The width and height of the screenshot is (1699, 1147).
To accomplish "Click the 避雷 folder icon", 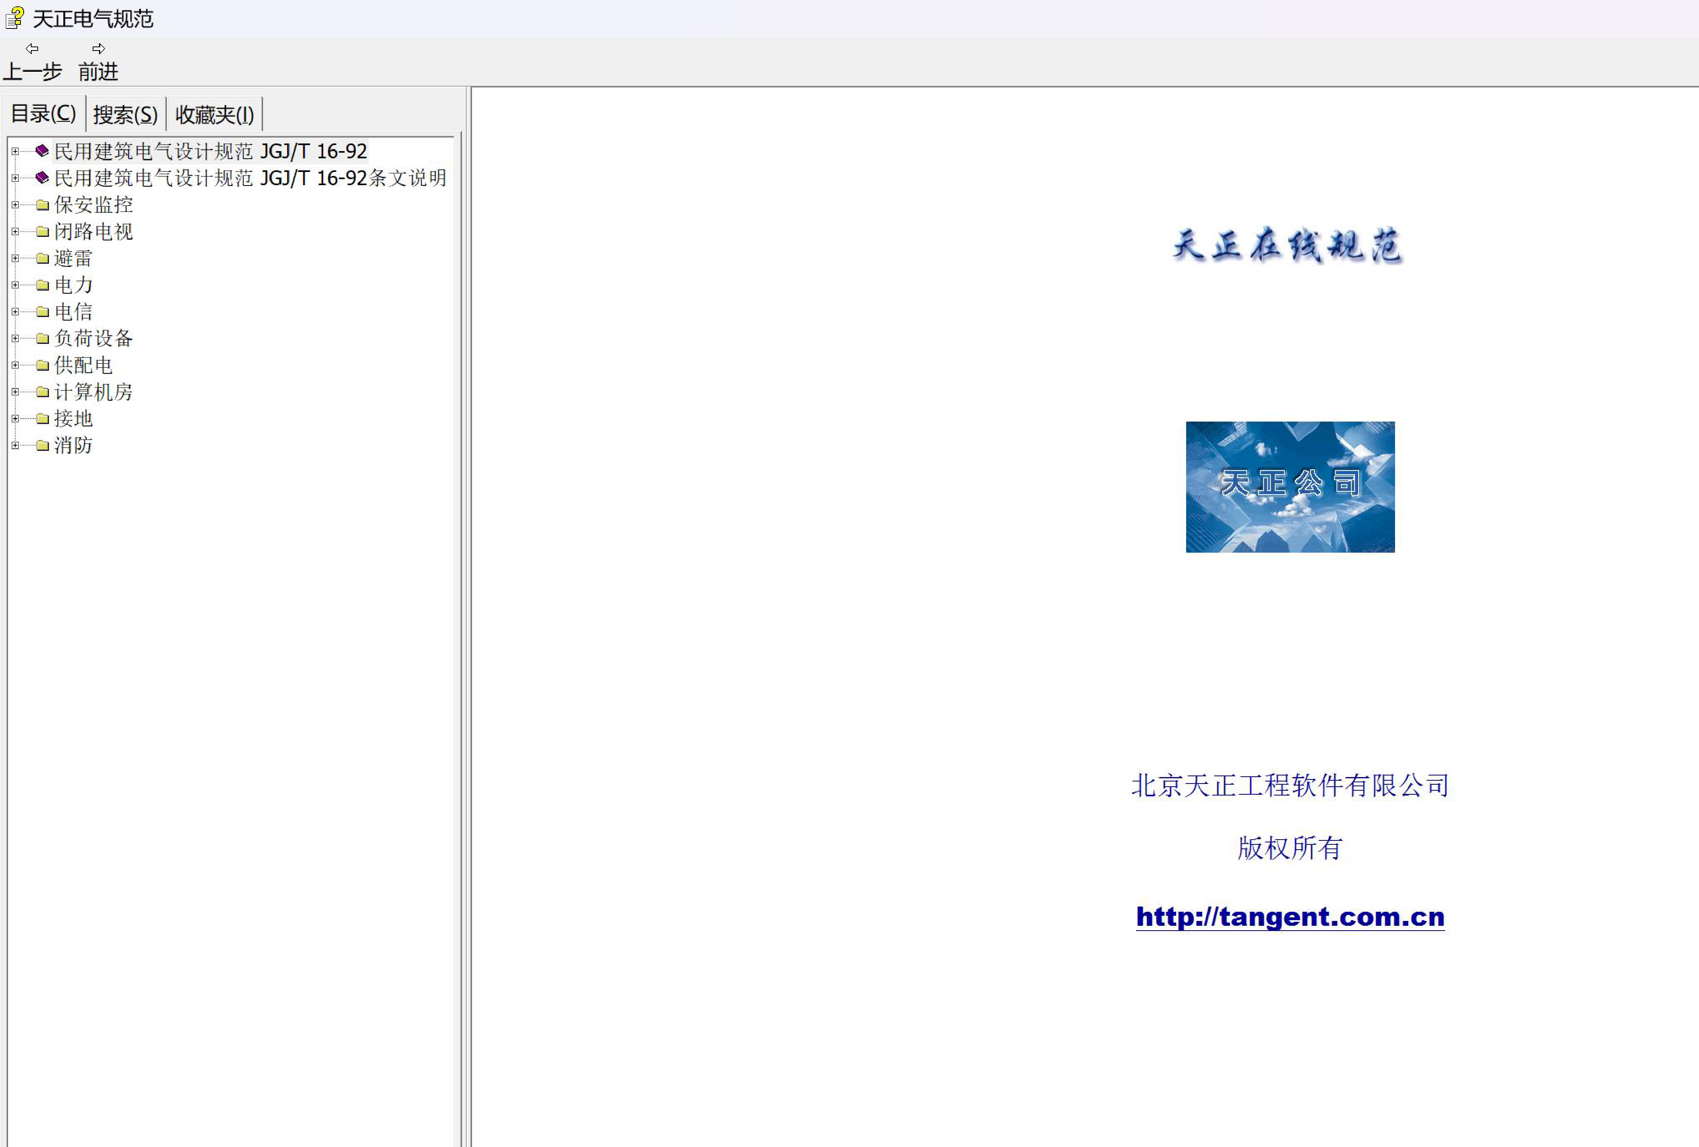I will (43, 258).
